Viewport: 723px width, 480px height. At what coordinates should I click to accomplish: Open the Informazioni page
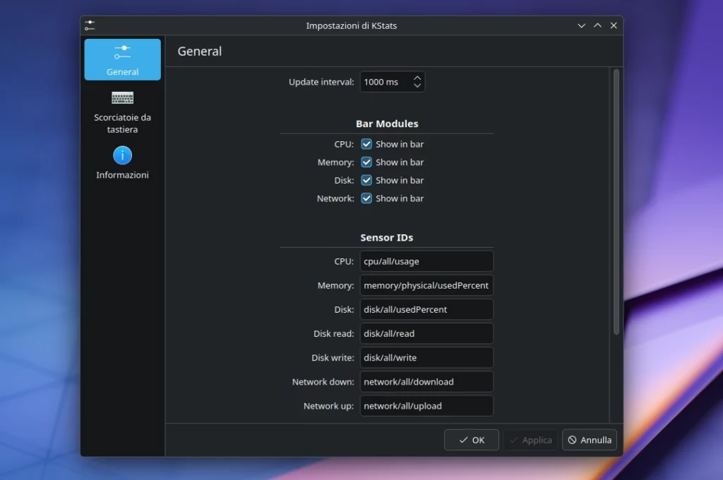click(x=122, y=163)
